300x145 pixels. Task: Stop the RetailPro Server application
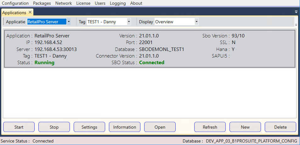(x=54, y=127)
